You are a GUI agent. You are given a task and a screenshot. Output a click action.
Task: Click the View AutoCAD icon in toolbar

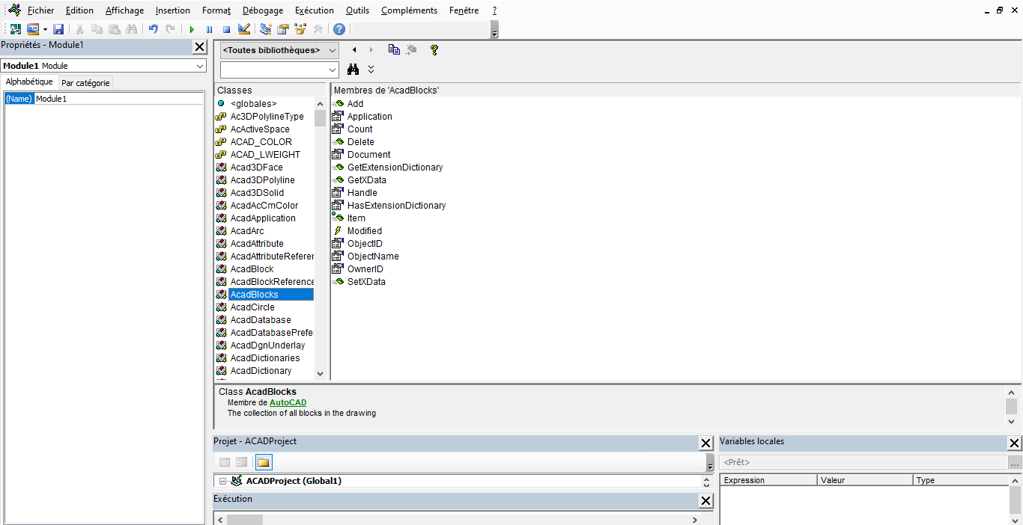[15, 29]
